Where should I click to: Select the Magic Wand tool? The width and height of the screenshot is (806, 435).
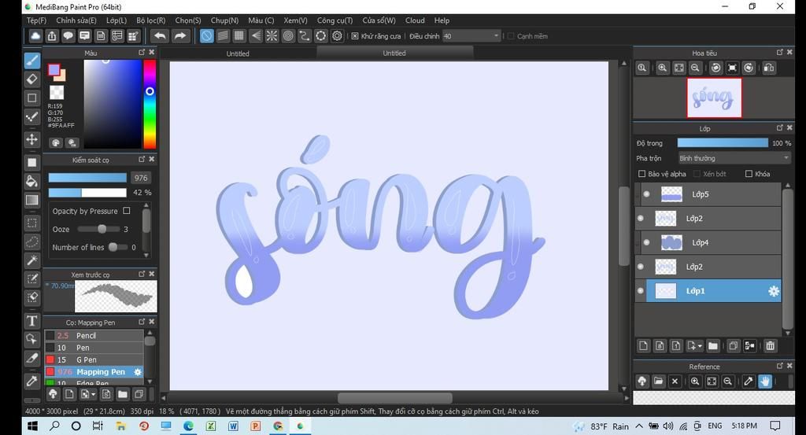32,260
